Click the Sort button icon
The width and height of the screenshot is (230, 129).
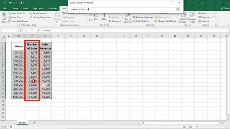[96, 16]
